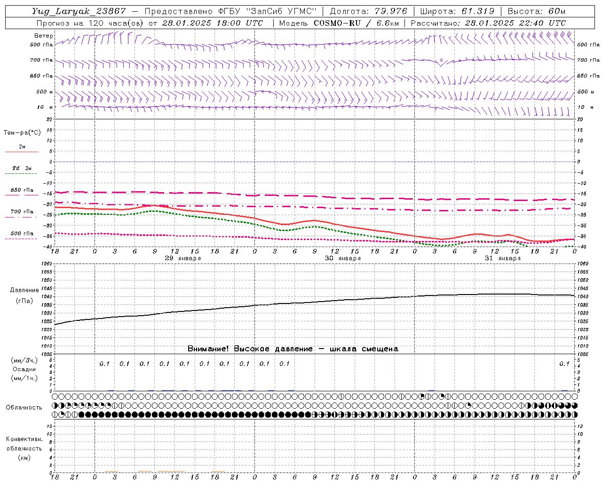This screenshot has height=481, width=602.
Task: Click the forecast start time 28.01.2025 18:00 UTC
Action: 212,23
